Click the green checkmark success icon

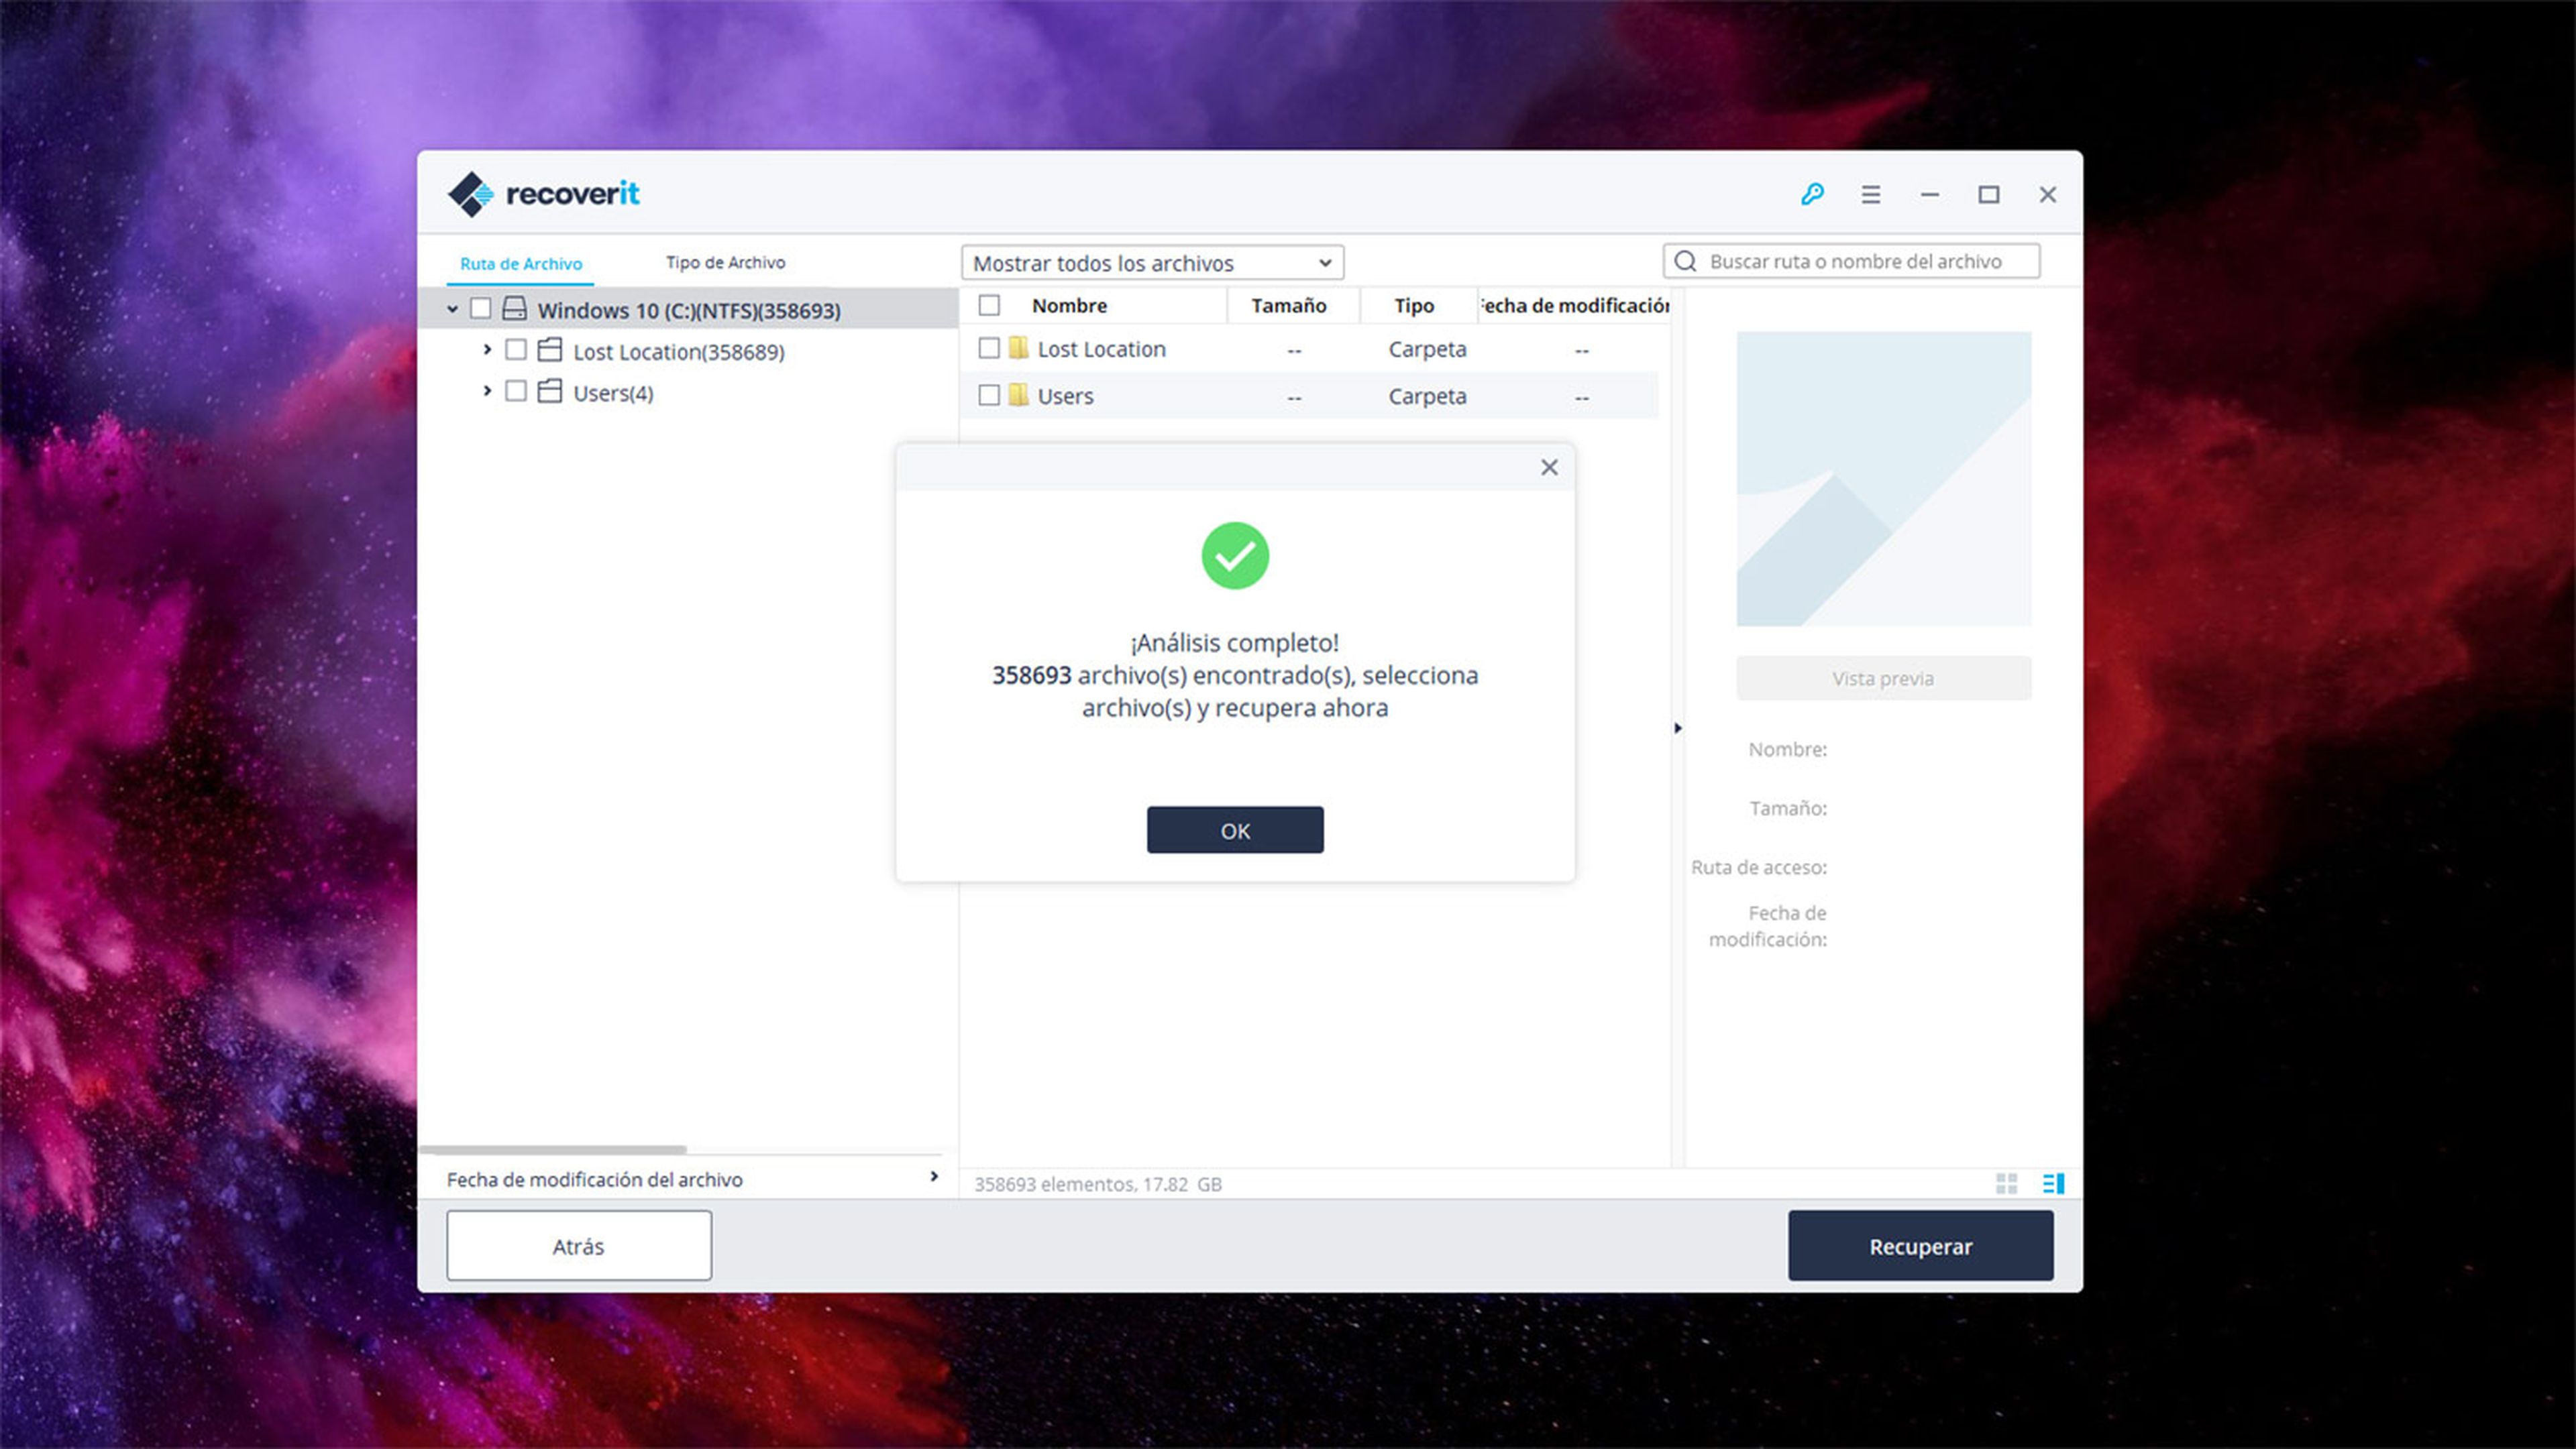[1235, 556]
